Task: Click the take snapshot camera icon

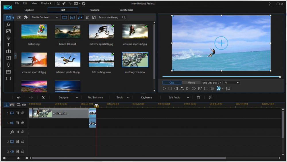Action: pos(200,88)
